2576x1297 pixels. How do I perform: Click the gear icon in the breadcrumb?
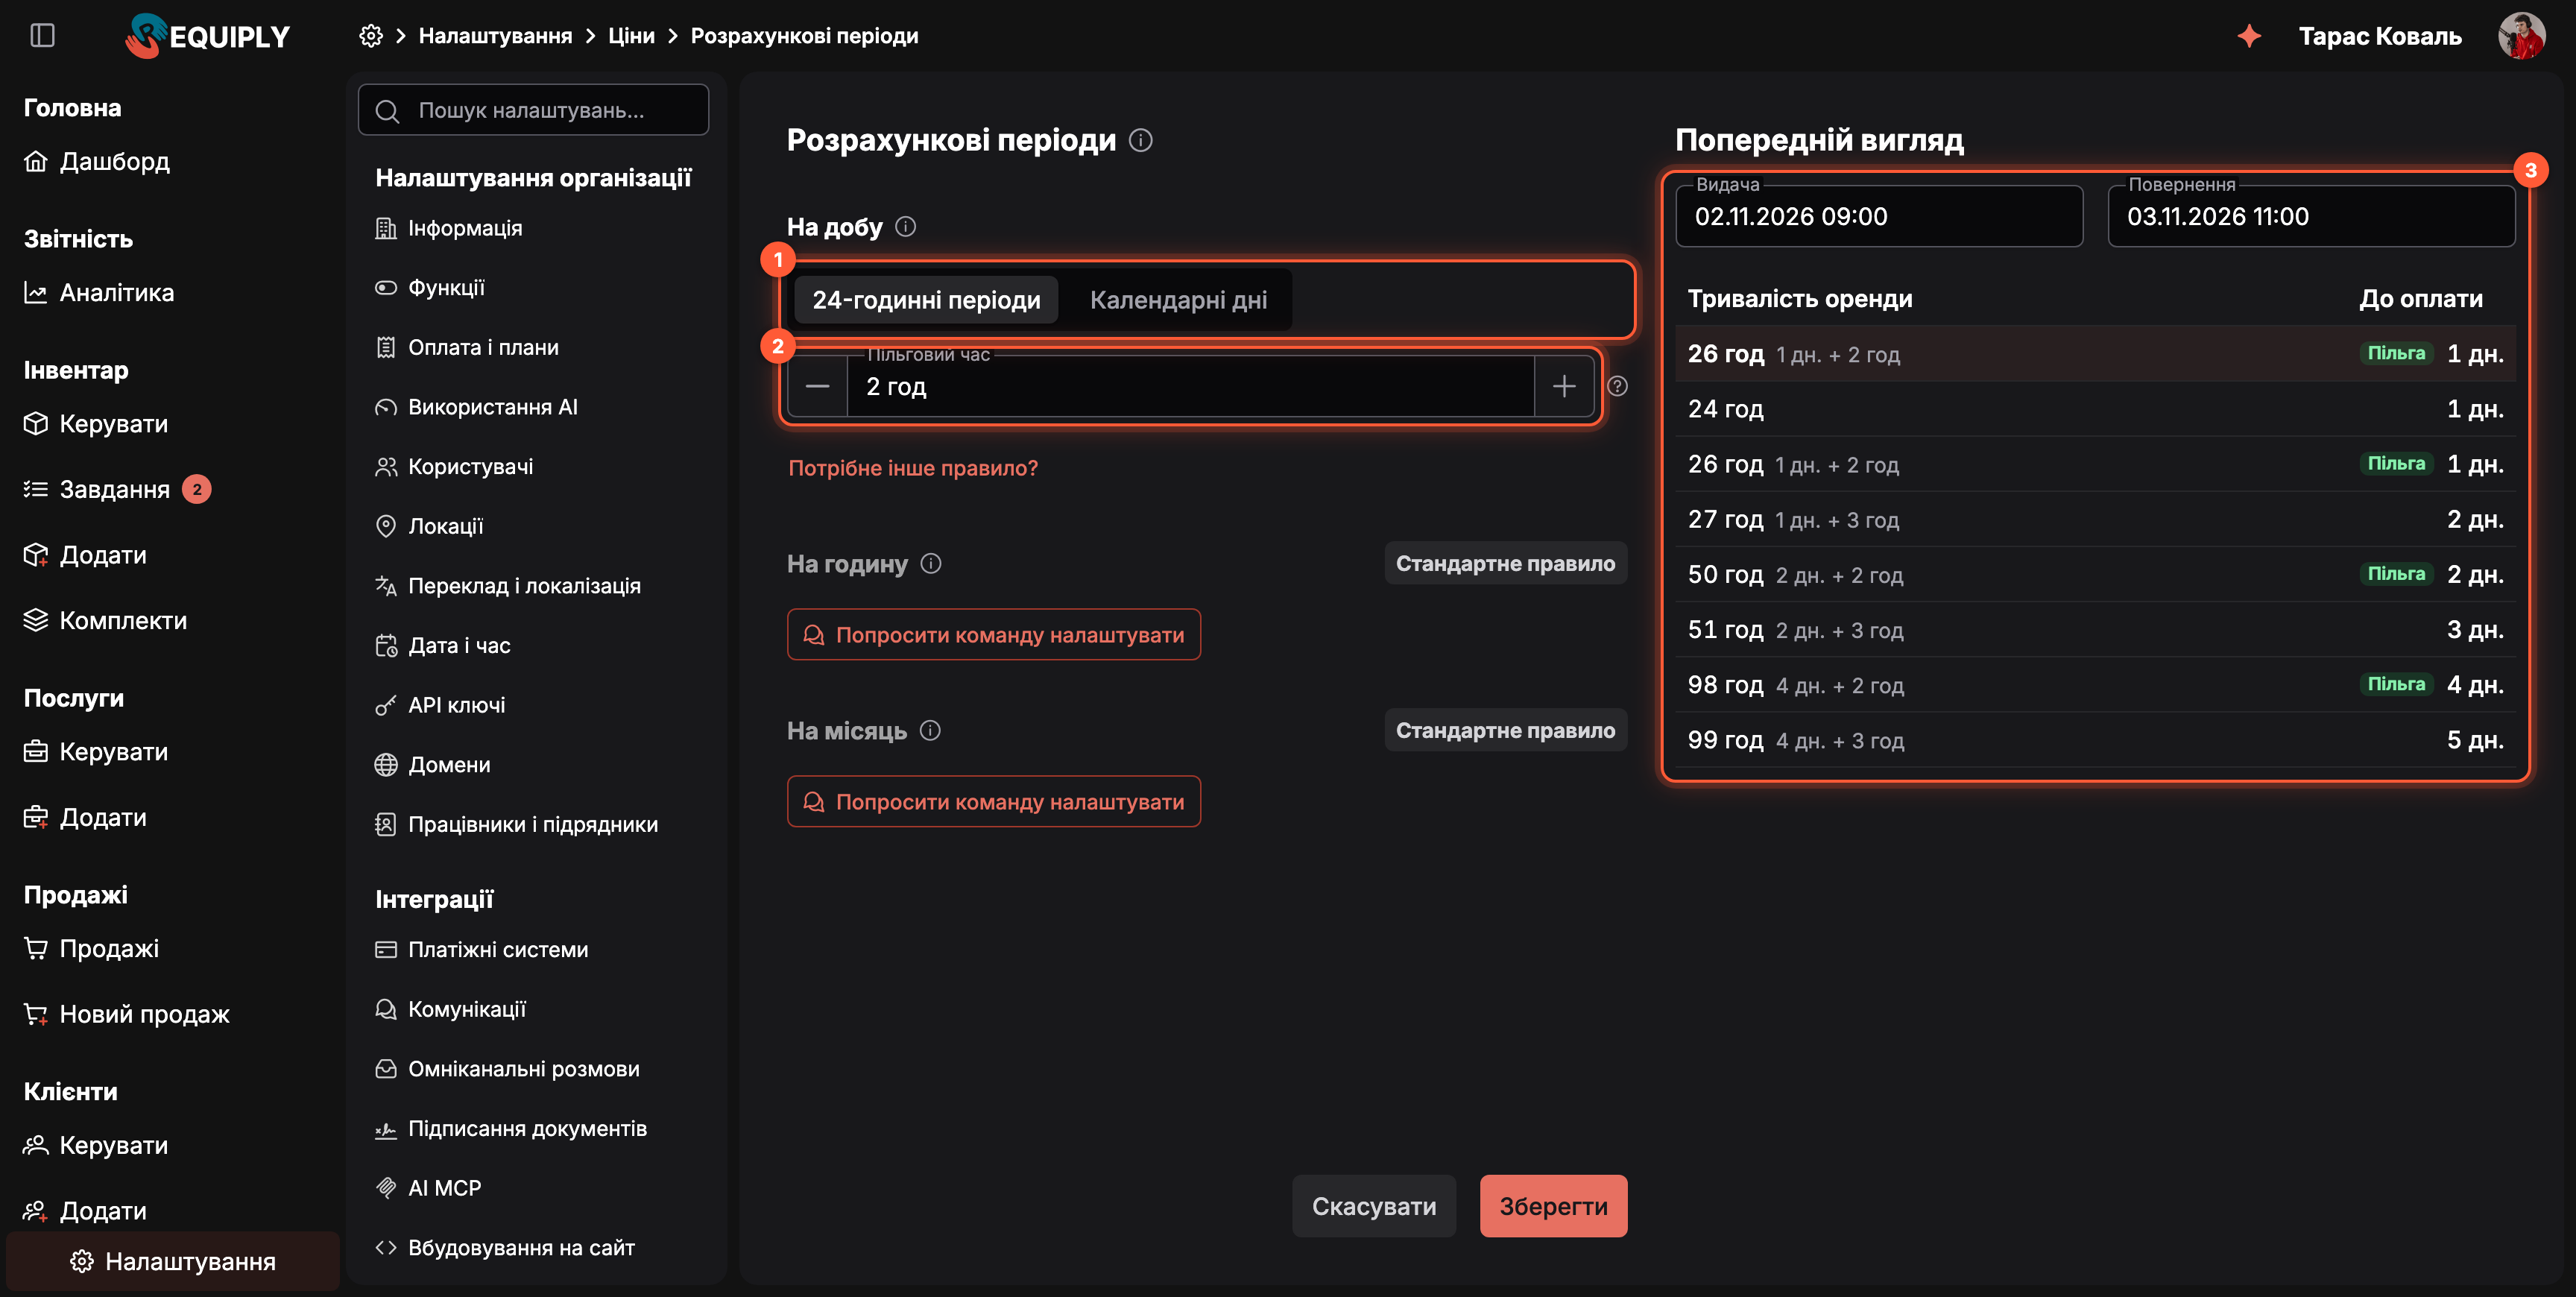tap(371, 36)
